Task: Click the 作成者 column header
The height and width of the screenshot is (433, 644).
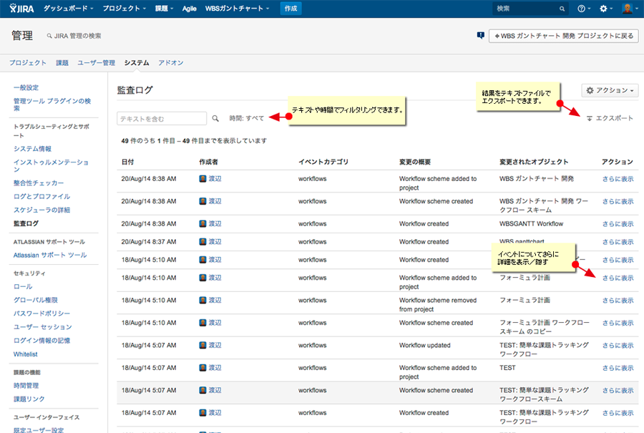Action: [x=209, y=162]
